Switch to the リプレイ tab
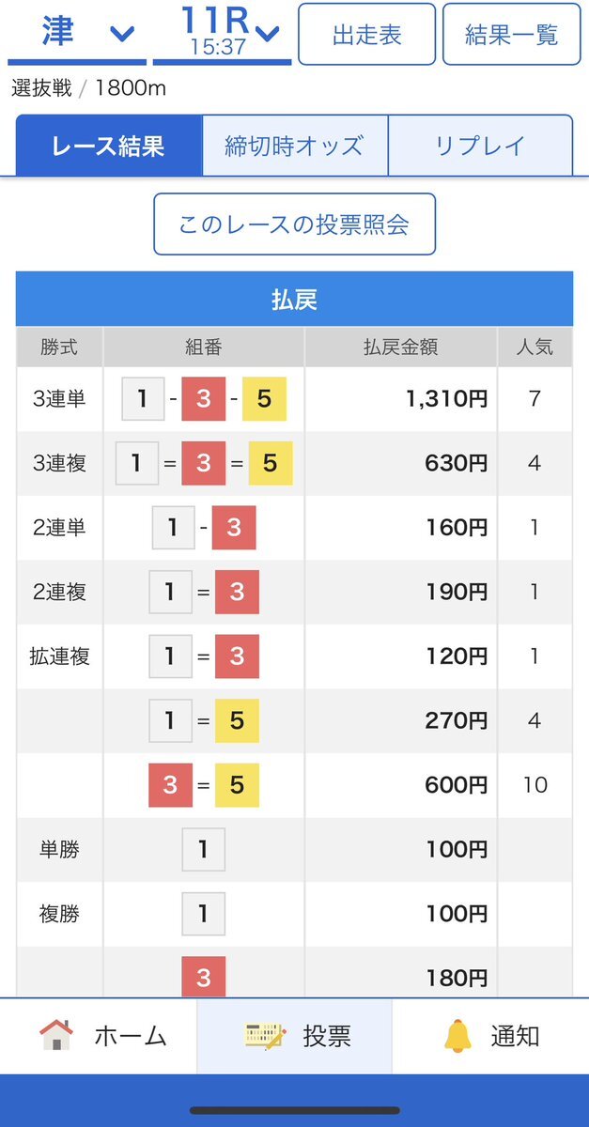Viewport: 589px width, 1127px height. point(479,146)
